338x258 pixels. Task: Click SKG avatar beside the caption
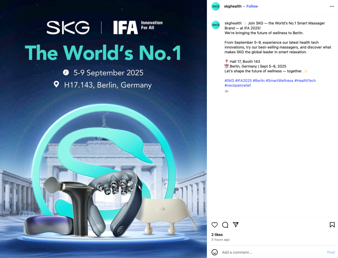tap(216, 25)
